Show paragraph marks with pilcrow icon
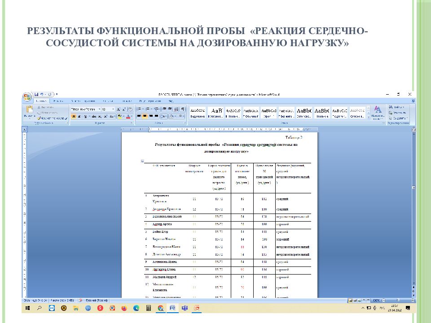Viewport: 431px width, 323px height. coord(183,109)
